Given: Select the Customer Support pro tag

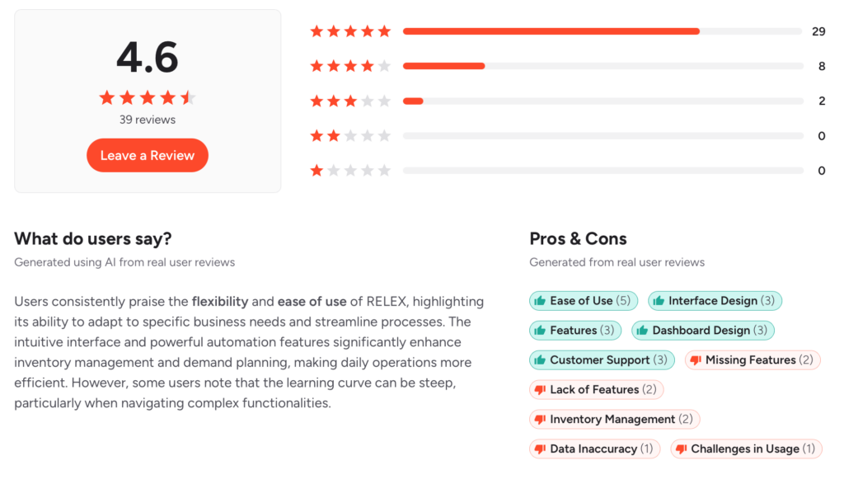Looking at the screenshot, I should pyautogui.click(x=602, y=359).
